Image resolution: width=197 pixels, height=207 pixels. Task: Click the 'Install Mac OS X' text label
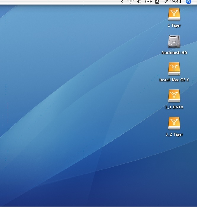click(x=174, y=80)
